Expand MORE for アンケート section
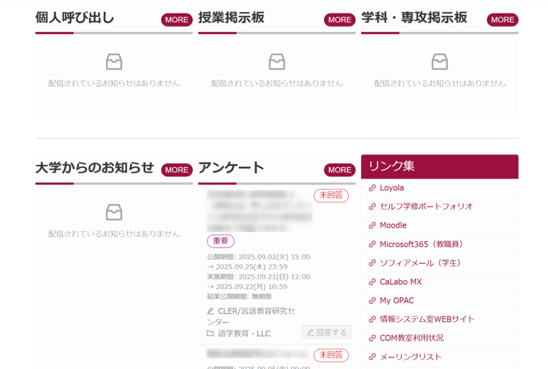This screenshot has width=548, height=369. (x=339, y=170)
